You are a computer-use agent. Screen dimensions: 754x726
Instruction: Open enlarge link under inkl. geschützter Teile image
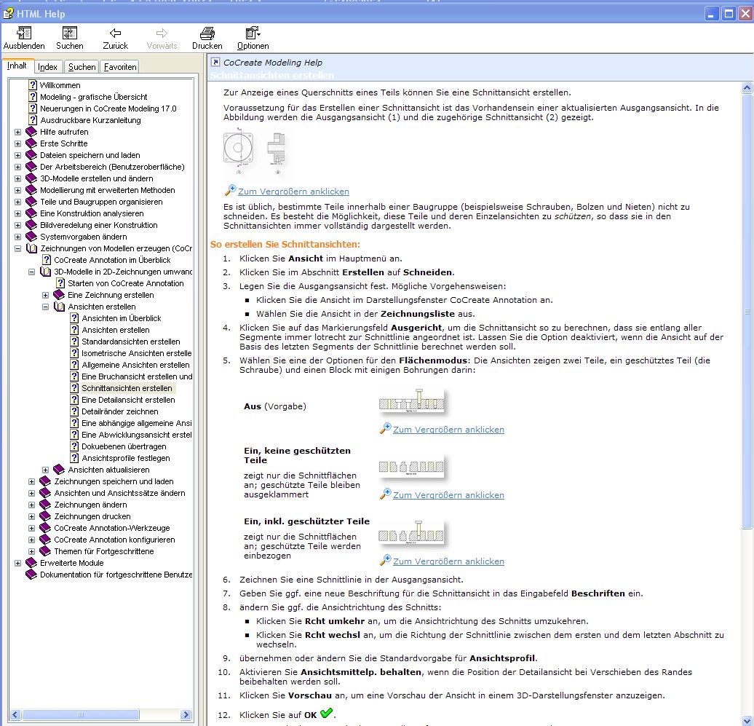448,561
